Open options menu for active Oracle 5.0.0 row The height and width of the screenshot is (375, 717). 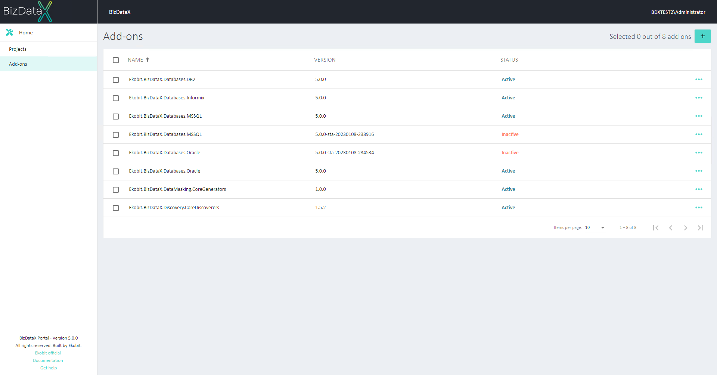[x=699, y=171]
